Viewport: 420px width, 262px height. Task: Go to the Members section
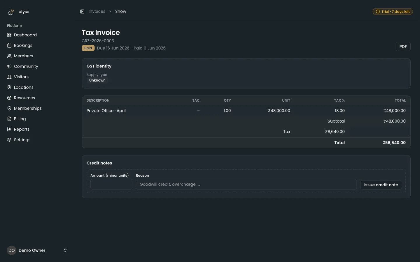tap(37, 56)
